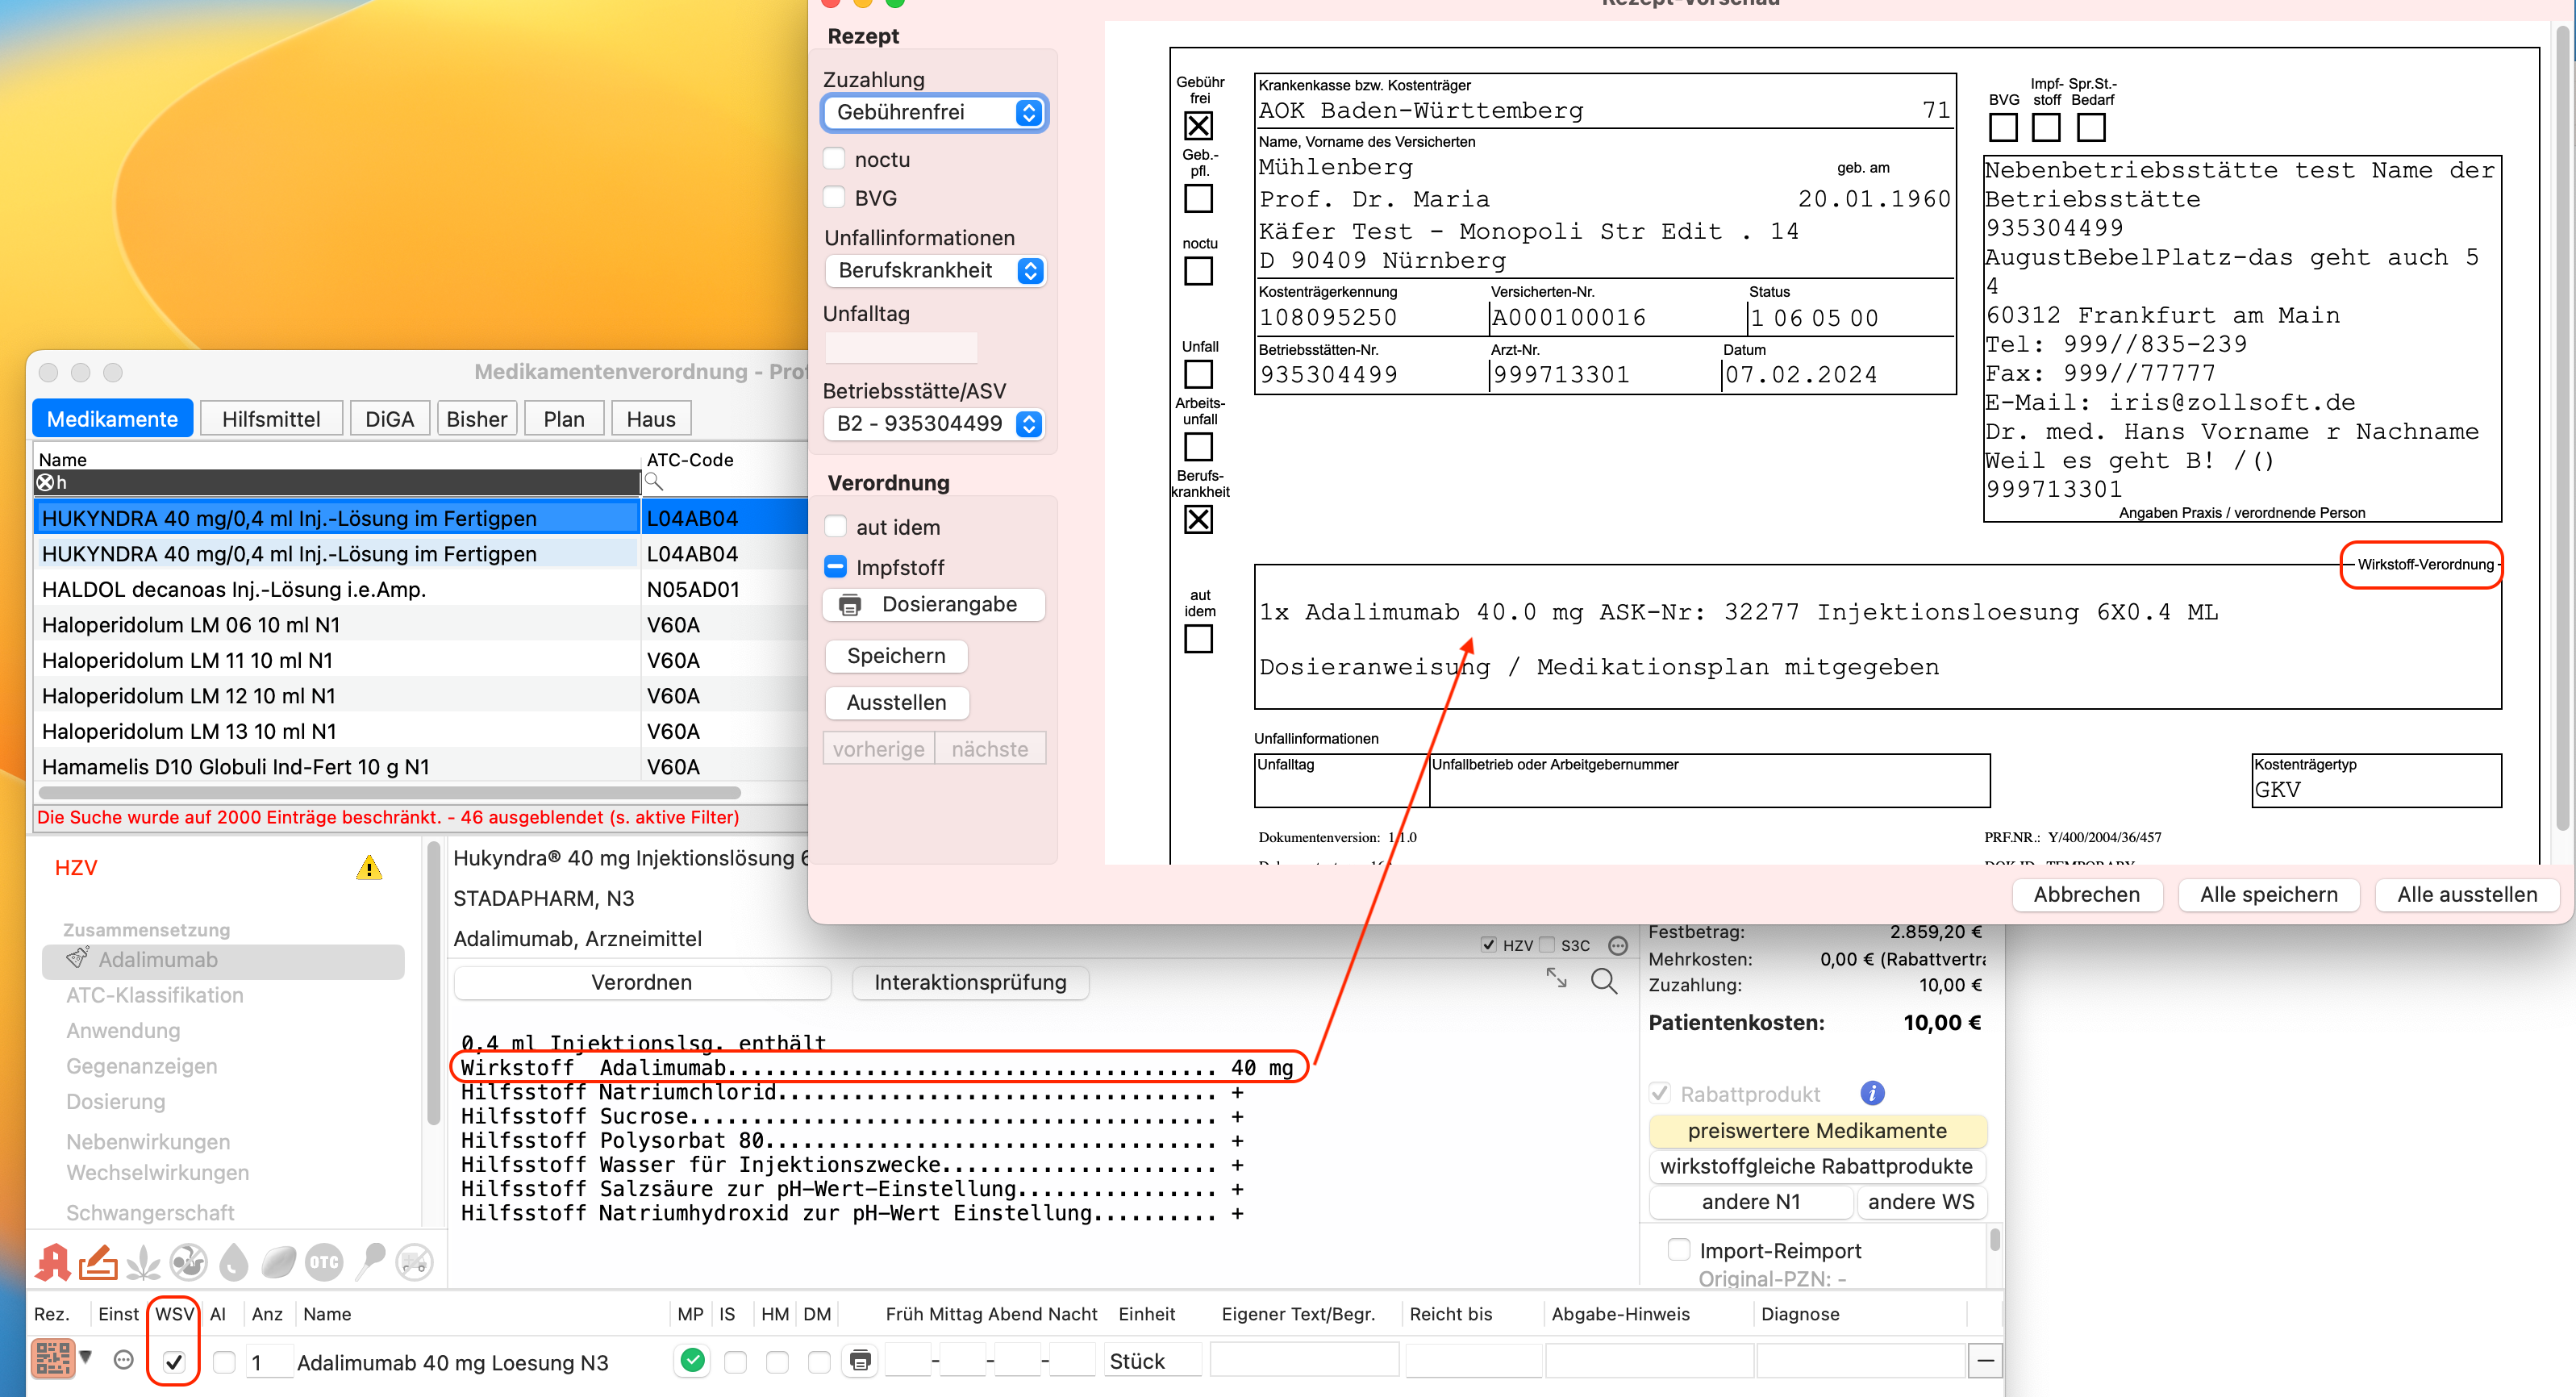Switch to the Plan tab
This screenshot has height=1397, width=2576.
click(x=564, y=419)
